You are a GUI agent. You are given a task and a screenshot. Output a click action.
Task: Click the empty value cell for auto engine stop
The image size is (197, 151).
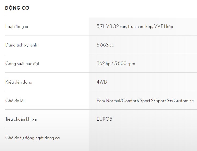[x=143, y=139]
